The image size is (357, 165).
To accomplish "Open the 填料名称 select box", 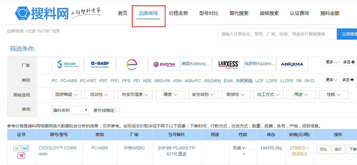I will (70, 110).
